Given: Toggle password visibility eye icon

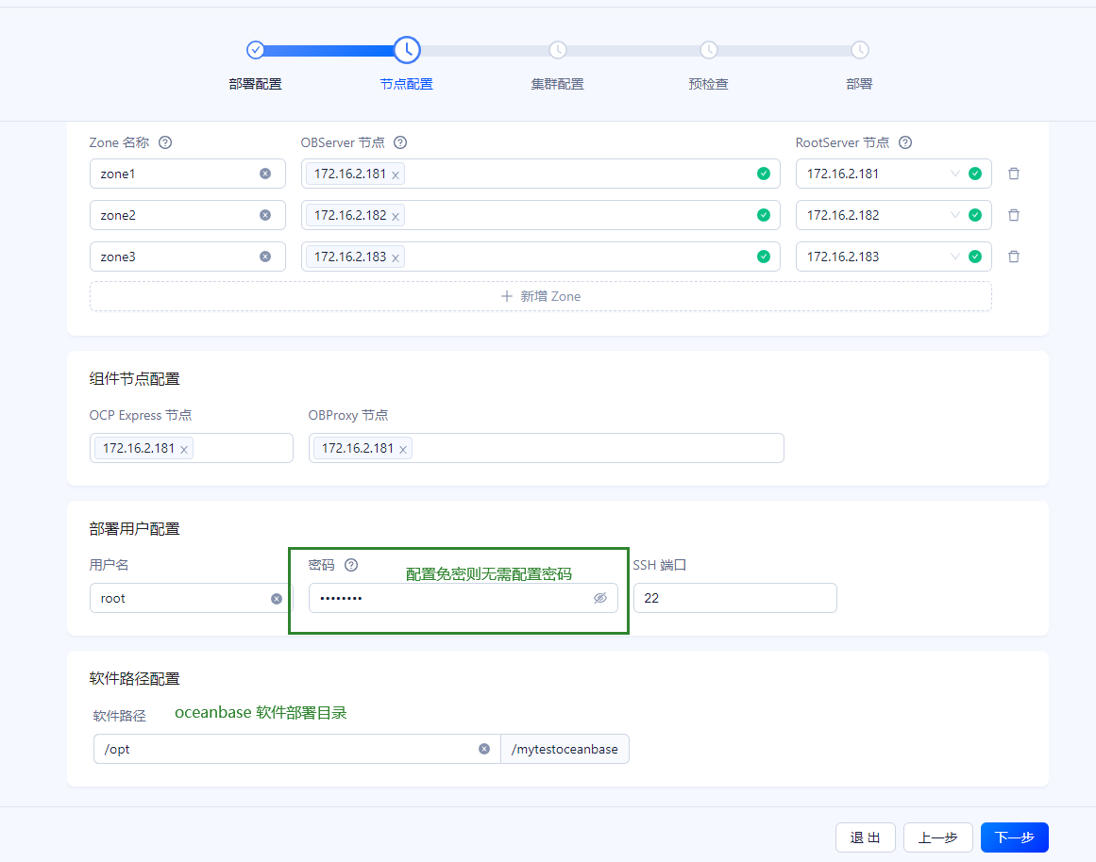Looking at the screenshot, I should [x=600, y=598].
